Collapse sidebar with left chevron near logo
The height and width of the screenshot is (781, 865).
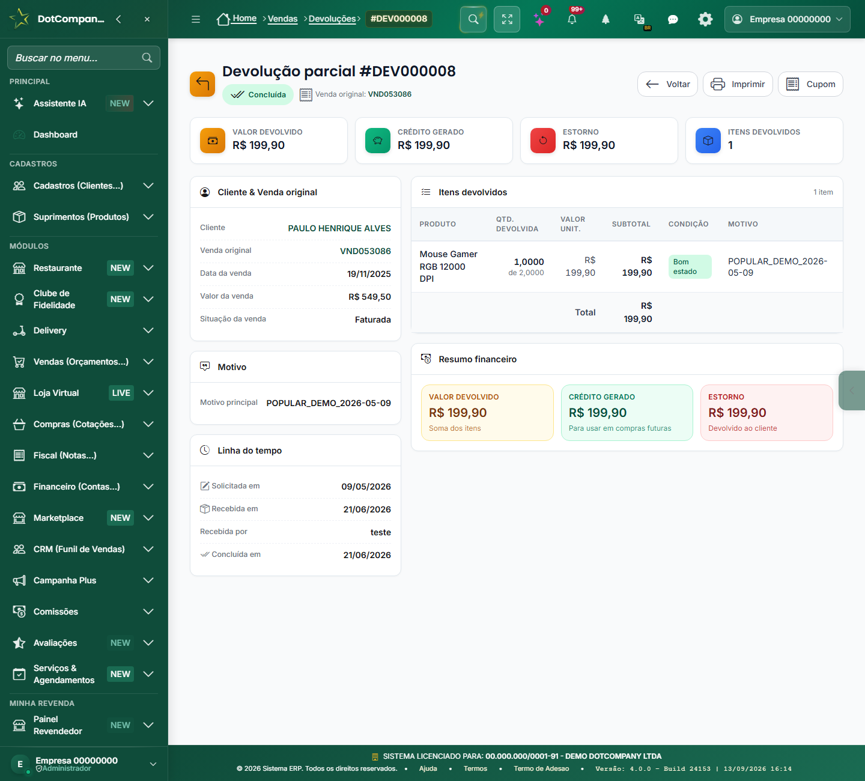(x=118, y=19)
